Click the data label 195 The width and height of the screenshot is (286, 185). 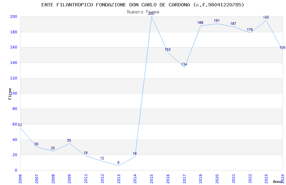click(266, 17)
